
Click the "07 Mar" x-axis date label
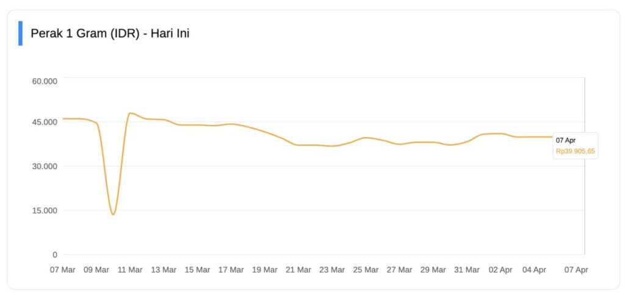62,269
